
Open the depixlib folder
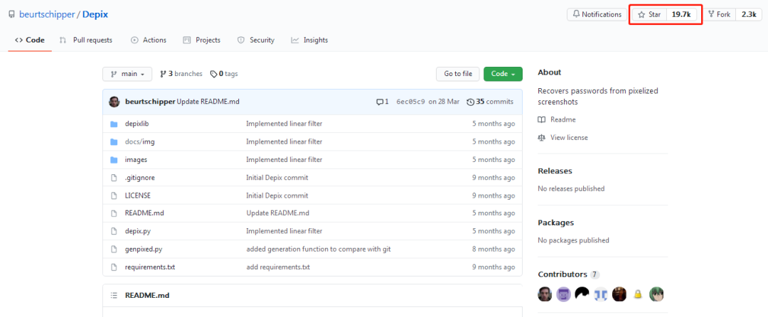(137, 124)
